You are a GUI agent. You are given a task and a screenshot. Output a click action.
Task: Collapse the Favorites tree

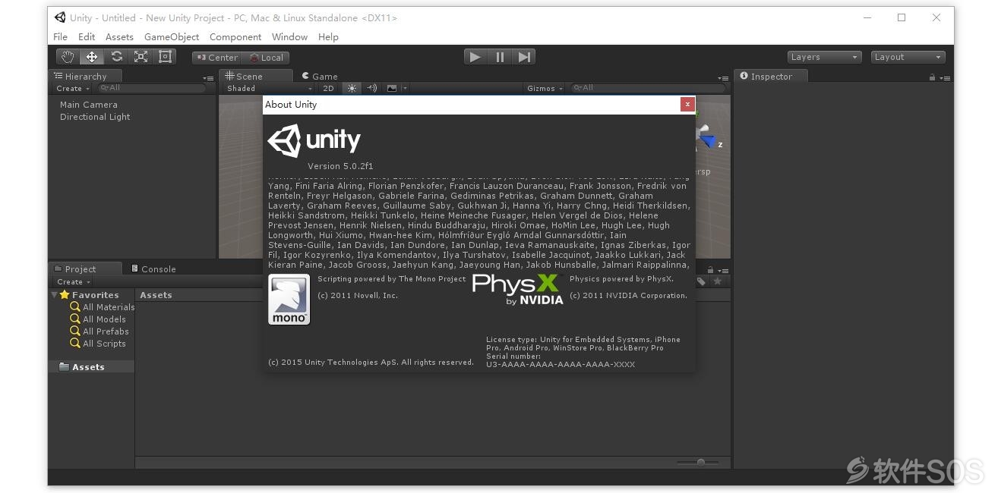[55, 295]
